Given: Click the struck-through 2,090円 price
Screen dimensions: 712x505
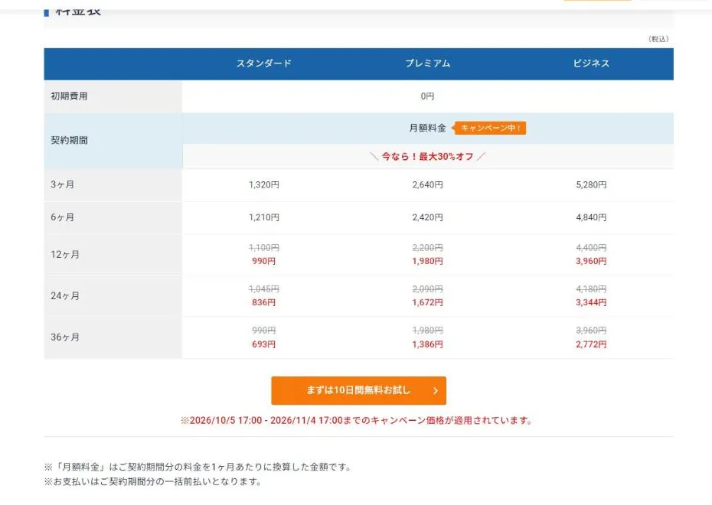Looking at the screenshot, I should tap(427, 289).
